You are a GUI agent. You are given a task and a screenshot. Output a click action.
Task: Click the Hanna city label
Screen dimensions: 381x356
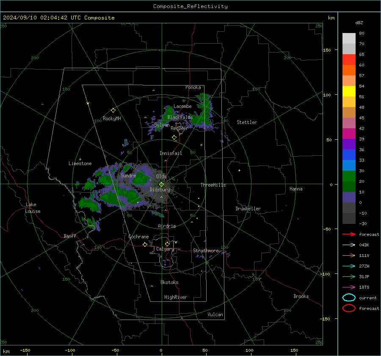tap(296, 189)
